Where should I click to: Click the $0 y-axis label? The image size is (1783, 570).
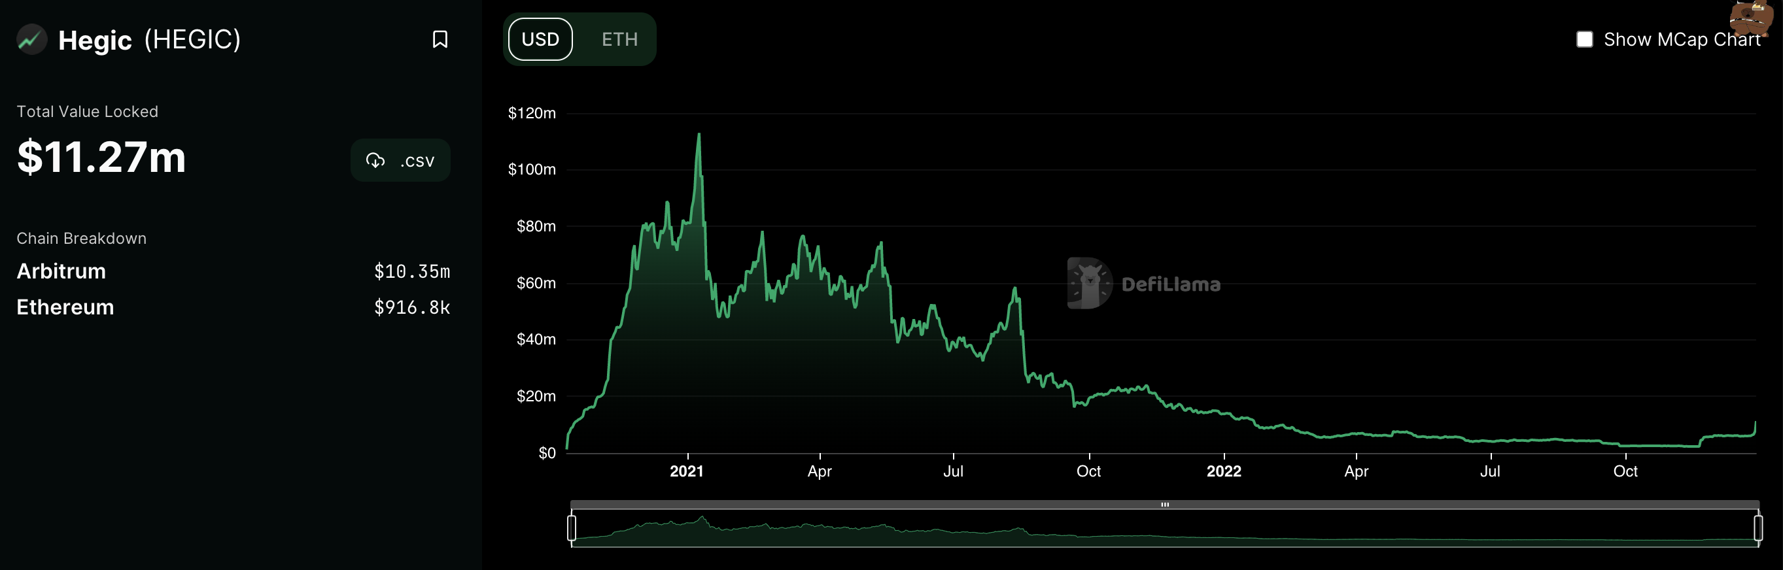pos(547,453)
